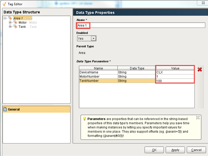This screenshot has height=156, width=208.
Task: Click the Name text field
Action: click(141, 25)
